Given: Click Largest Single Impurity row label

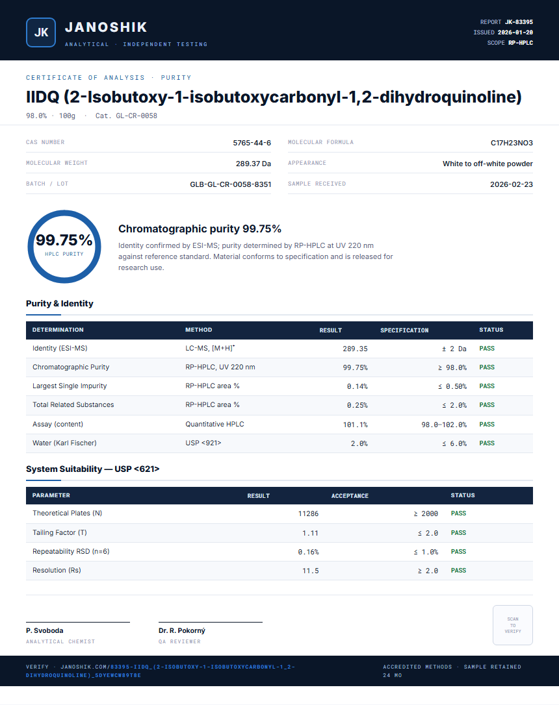Looking at the screenshot, I should click(70, 386).
